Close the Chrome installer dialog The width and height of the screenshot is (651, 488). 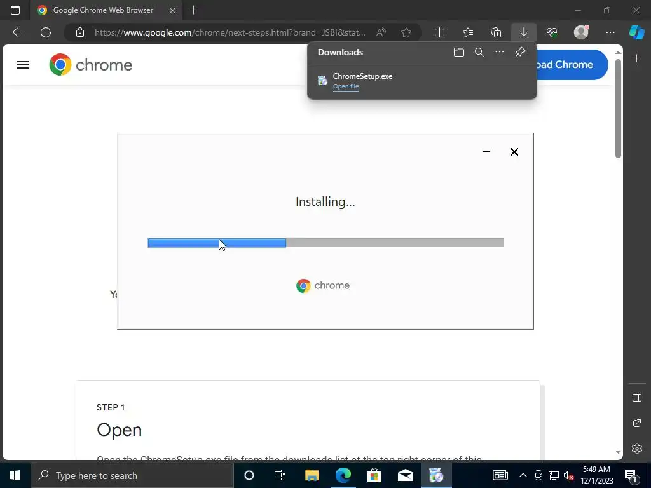(514, 152)
